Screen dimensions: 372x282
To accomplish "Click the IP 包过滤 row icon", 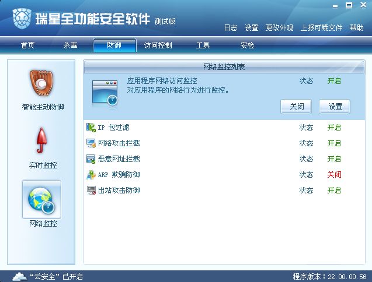I will 91,128.
